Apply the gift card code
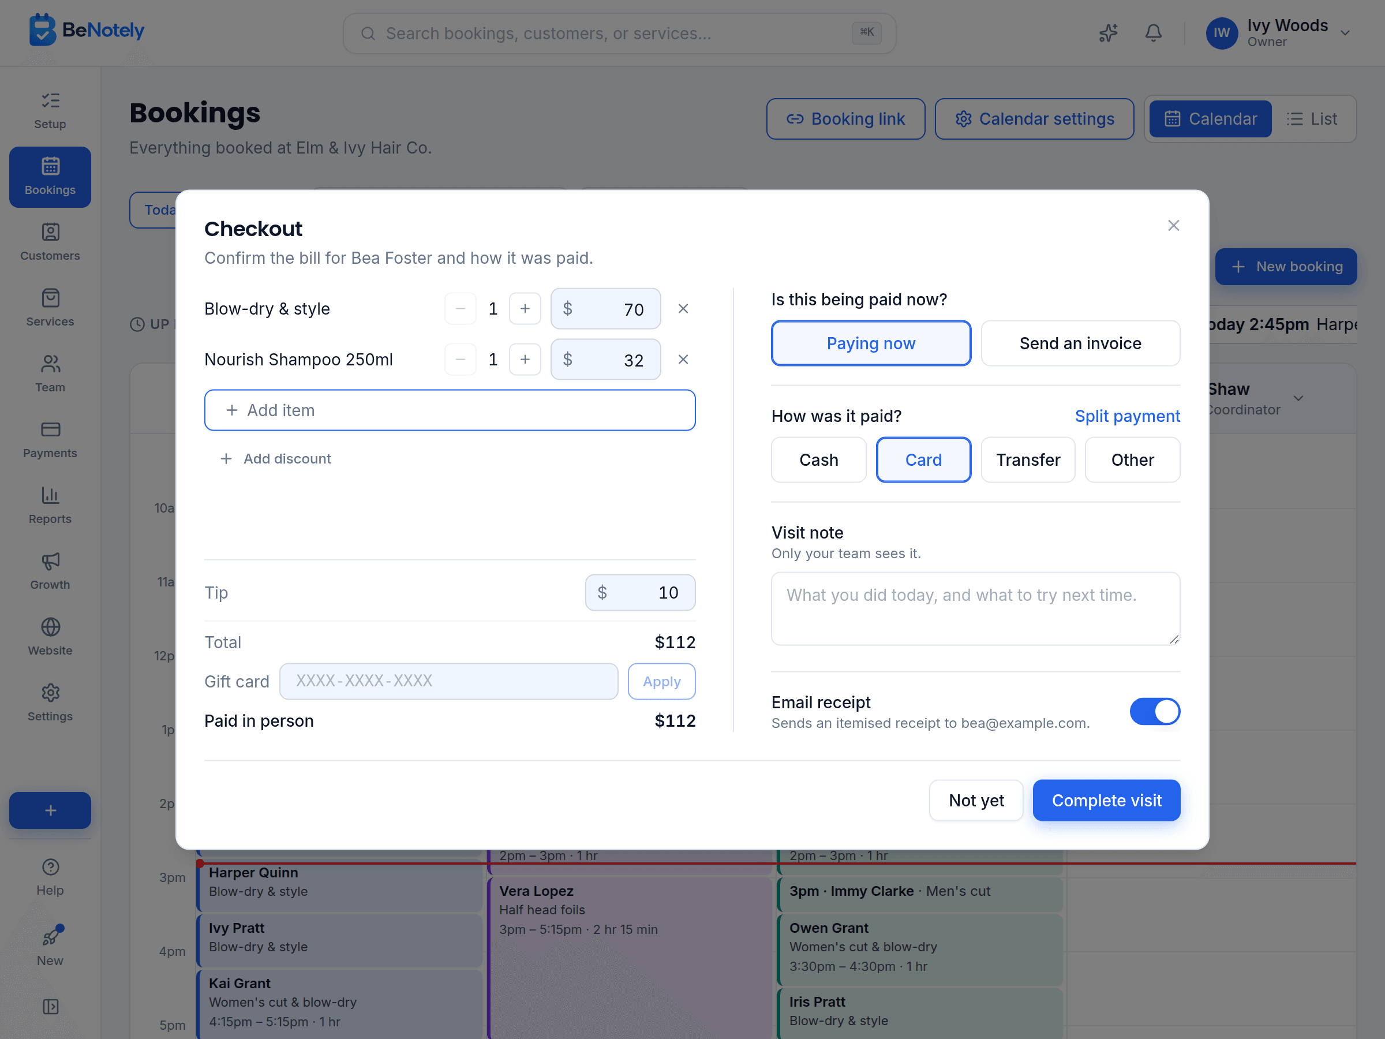The width and height of the screenshot is (1385, 1039). [661, 681]
